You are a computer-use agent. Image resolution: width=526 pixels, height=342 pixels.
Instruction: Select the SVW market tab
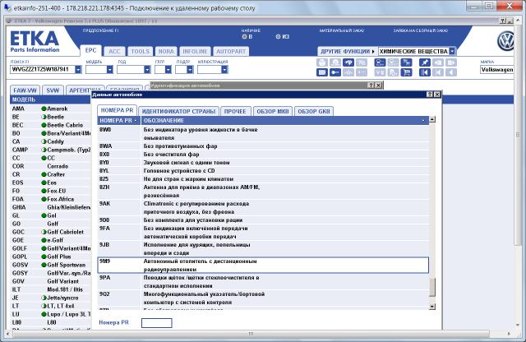pos(53,90)
